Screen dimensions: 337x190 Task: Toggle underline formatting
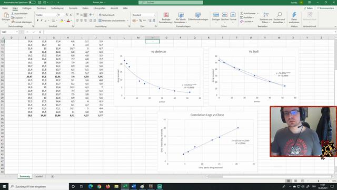[x=45, y=21]
